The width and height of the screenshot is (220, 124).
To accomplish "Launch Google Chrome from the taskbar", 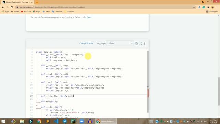I will 39,121.
